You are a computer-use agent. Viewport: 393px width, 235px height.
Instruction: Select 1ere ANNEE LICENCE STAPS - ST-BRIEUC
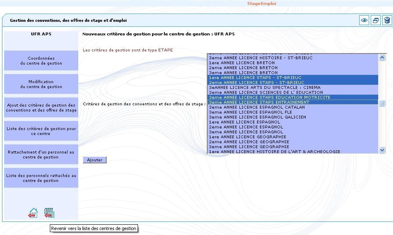[x=255, y=78]
